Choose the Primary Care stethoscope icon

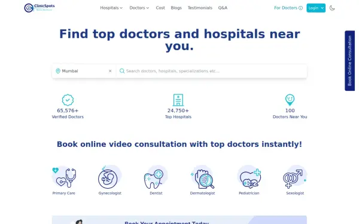(x=64, y=177)
